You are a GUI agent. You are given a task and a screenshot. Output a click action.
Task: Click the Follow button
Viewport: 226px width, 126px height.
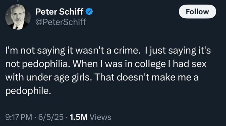click(197, 12)
